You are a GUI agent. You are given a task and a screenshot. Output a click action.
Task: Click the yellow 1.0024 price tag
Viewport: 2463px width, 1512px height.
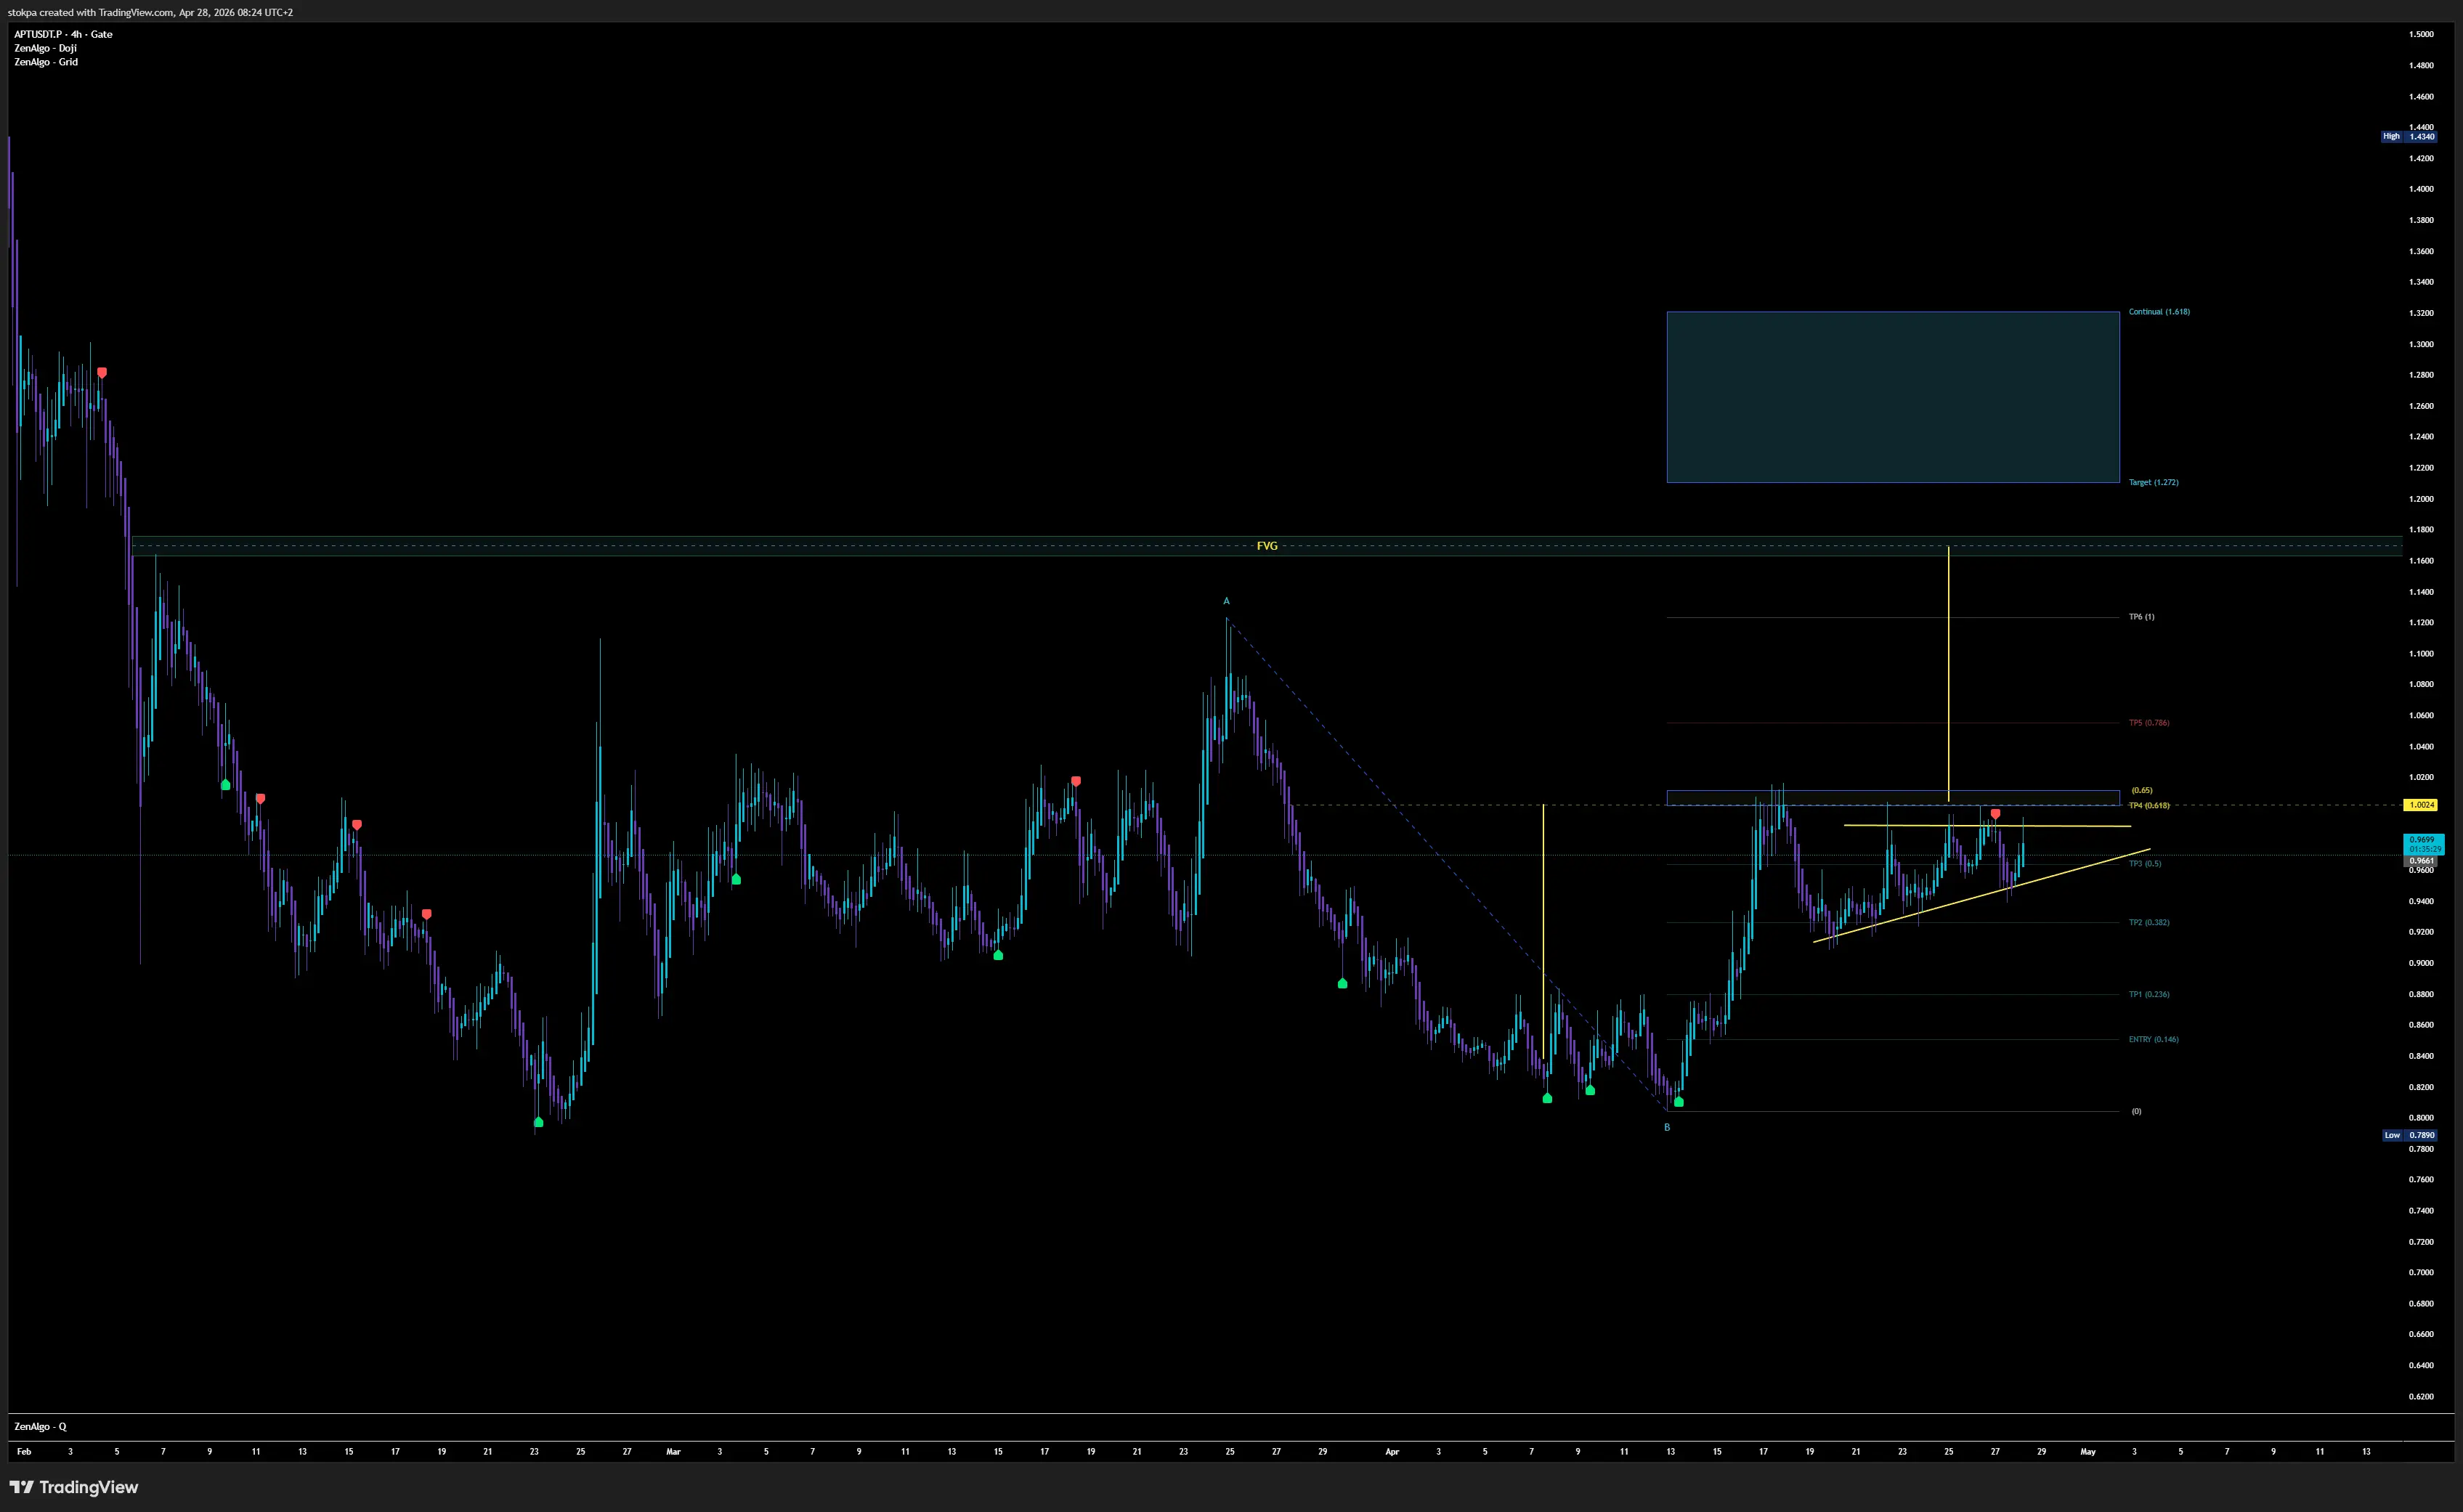tap(2421, 805)
